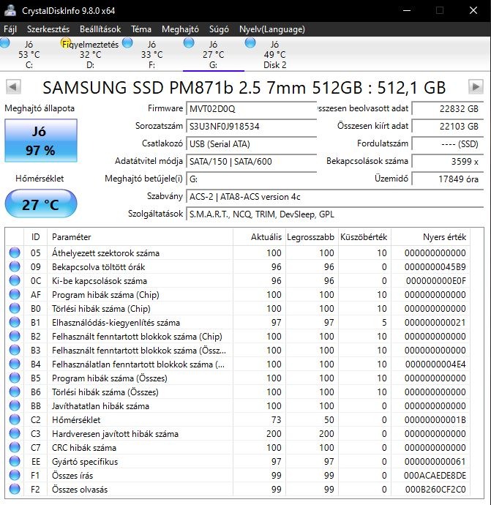The image size is (491, 505).
Task: Click the blue status icon for Disk 2
Action: click(250, 43)
